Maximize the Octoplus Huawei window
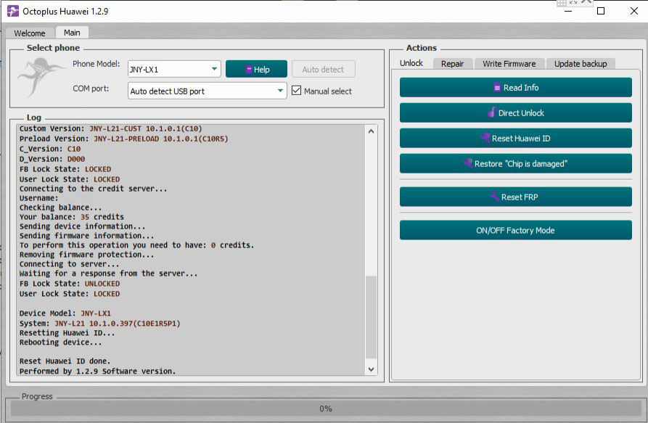 click(601, 11)
